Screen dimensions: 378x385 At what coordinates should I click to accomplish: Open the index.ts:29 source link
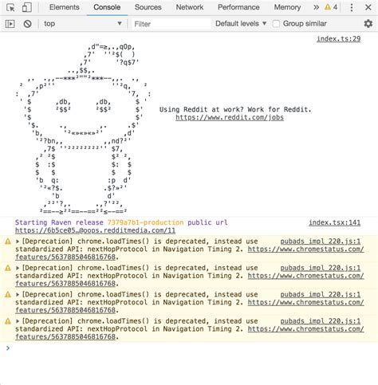click(x=338, y=39)
